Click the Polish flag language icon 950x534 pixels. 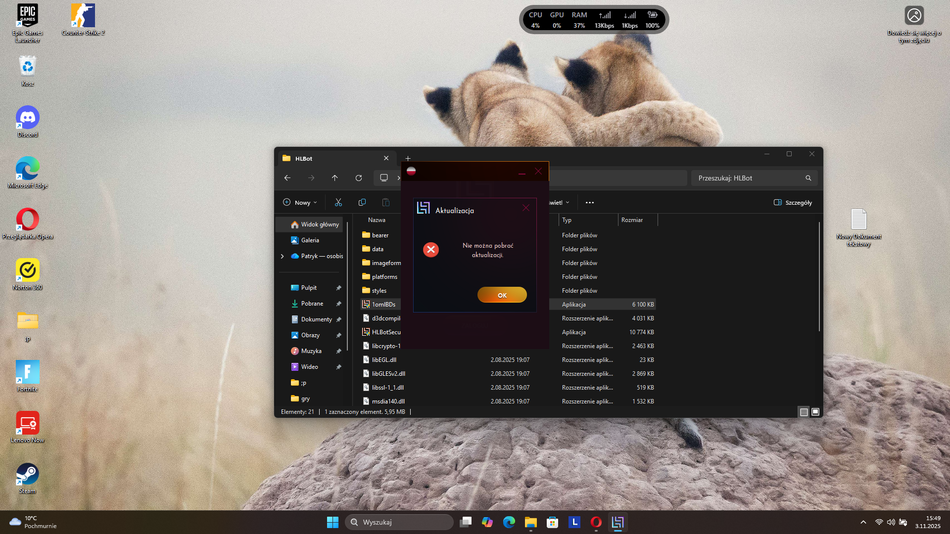(411, 171)
